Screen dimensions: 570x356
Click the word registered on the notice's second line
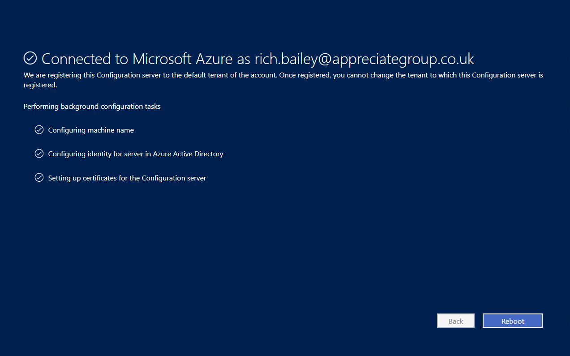coord(40,85)
